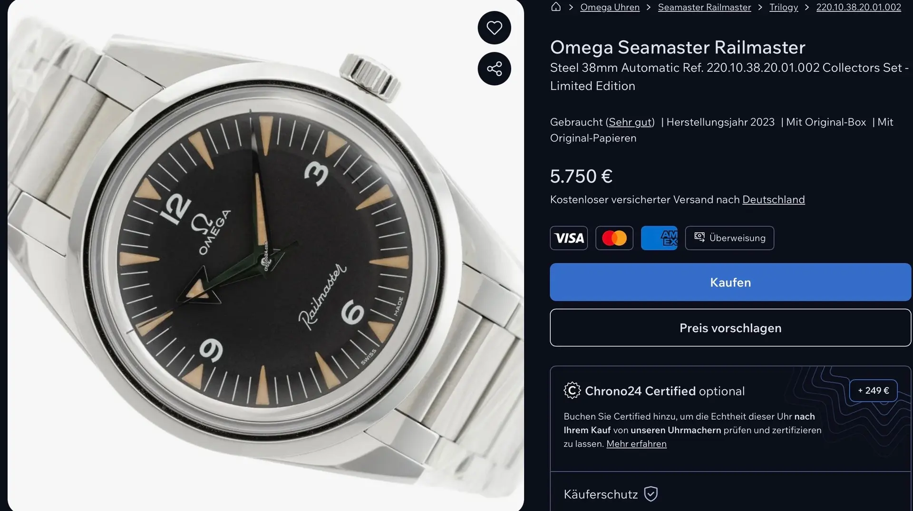Change shipping country Deutschland link
Screen dimensions: 913x511
click(773, 200)
